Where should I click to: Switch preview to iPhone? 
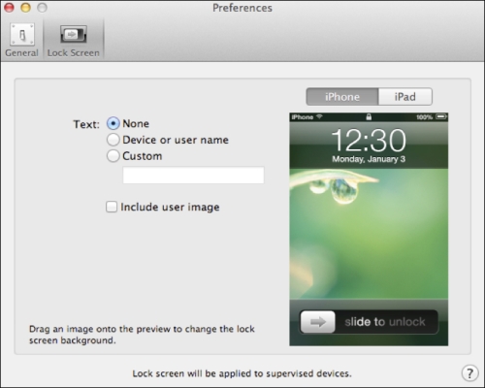point(342,97)
